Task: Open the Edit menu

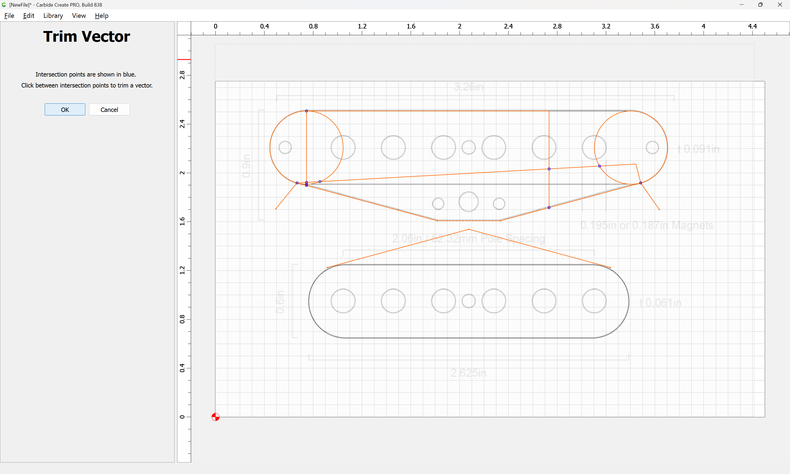Action: tap(29, 16)
